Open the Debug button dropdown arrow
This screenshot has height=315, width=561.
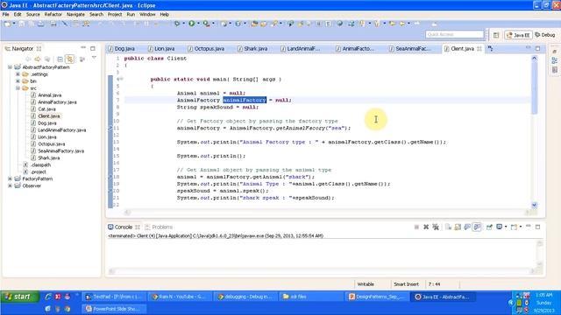point(183,24)
